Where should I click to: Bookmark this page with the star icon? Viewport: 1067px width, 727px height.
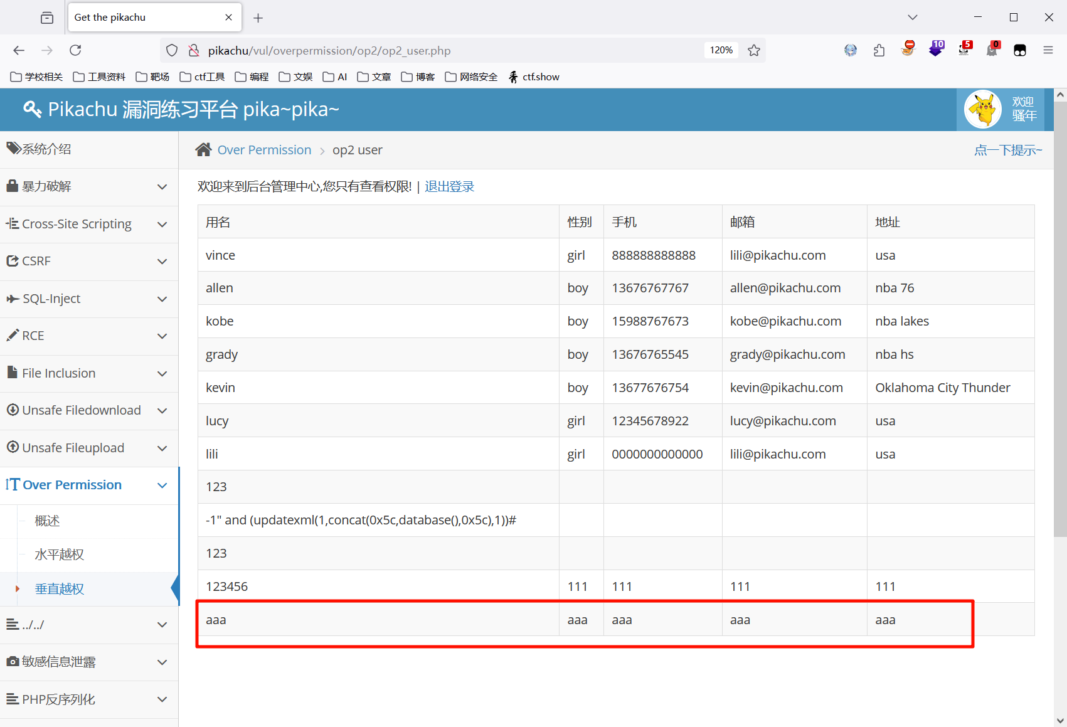click(x=754, y=50)
